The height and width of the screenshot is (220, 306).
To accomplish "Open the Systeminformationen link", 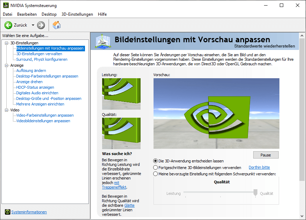I will tap(29, 212).
